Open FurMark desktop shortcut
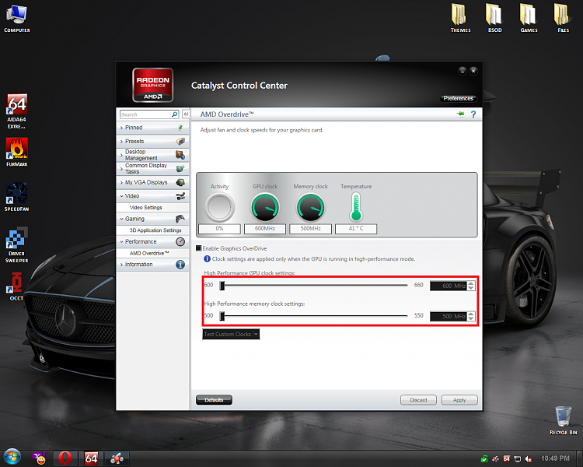 (16, 152)
